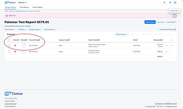
Task: Click the Submit Report button
Action: [x=150, y=22]
